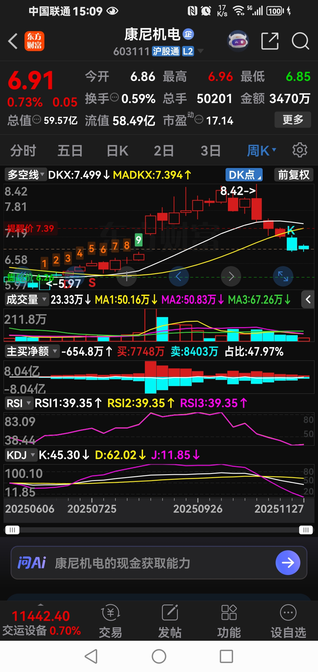Tap Android back navigation button
The height and width of the screenshot is (672, 318).
point(91,656)
